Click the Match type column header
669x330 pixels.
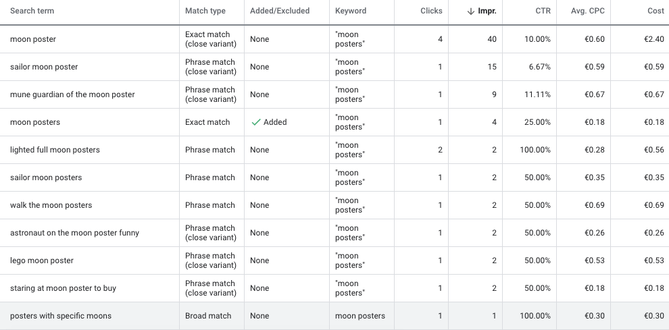tap(205, 11)
